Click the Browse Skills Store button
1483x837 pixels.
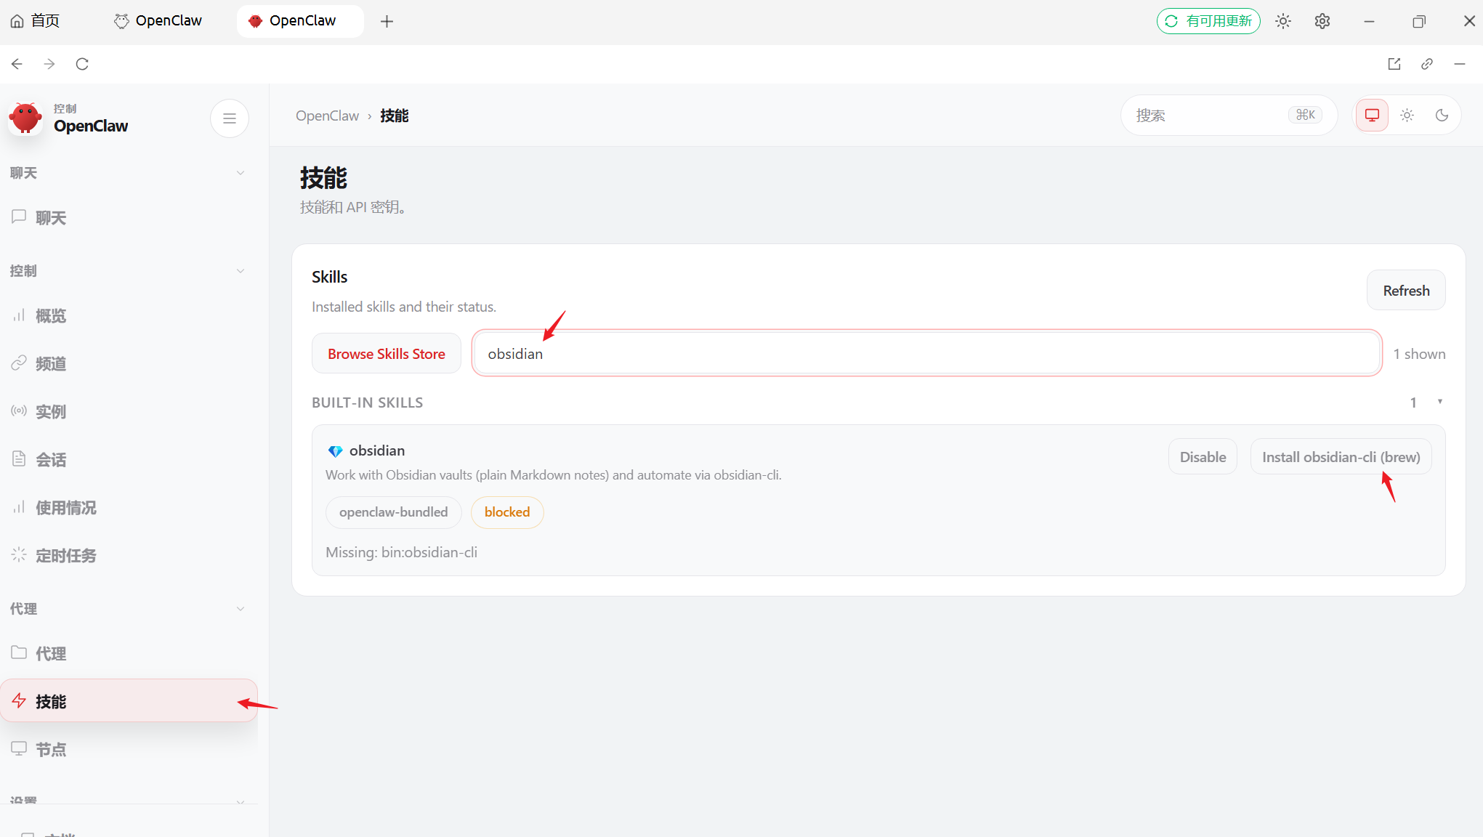(x=386, y=354)
